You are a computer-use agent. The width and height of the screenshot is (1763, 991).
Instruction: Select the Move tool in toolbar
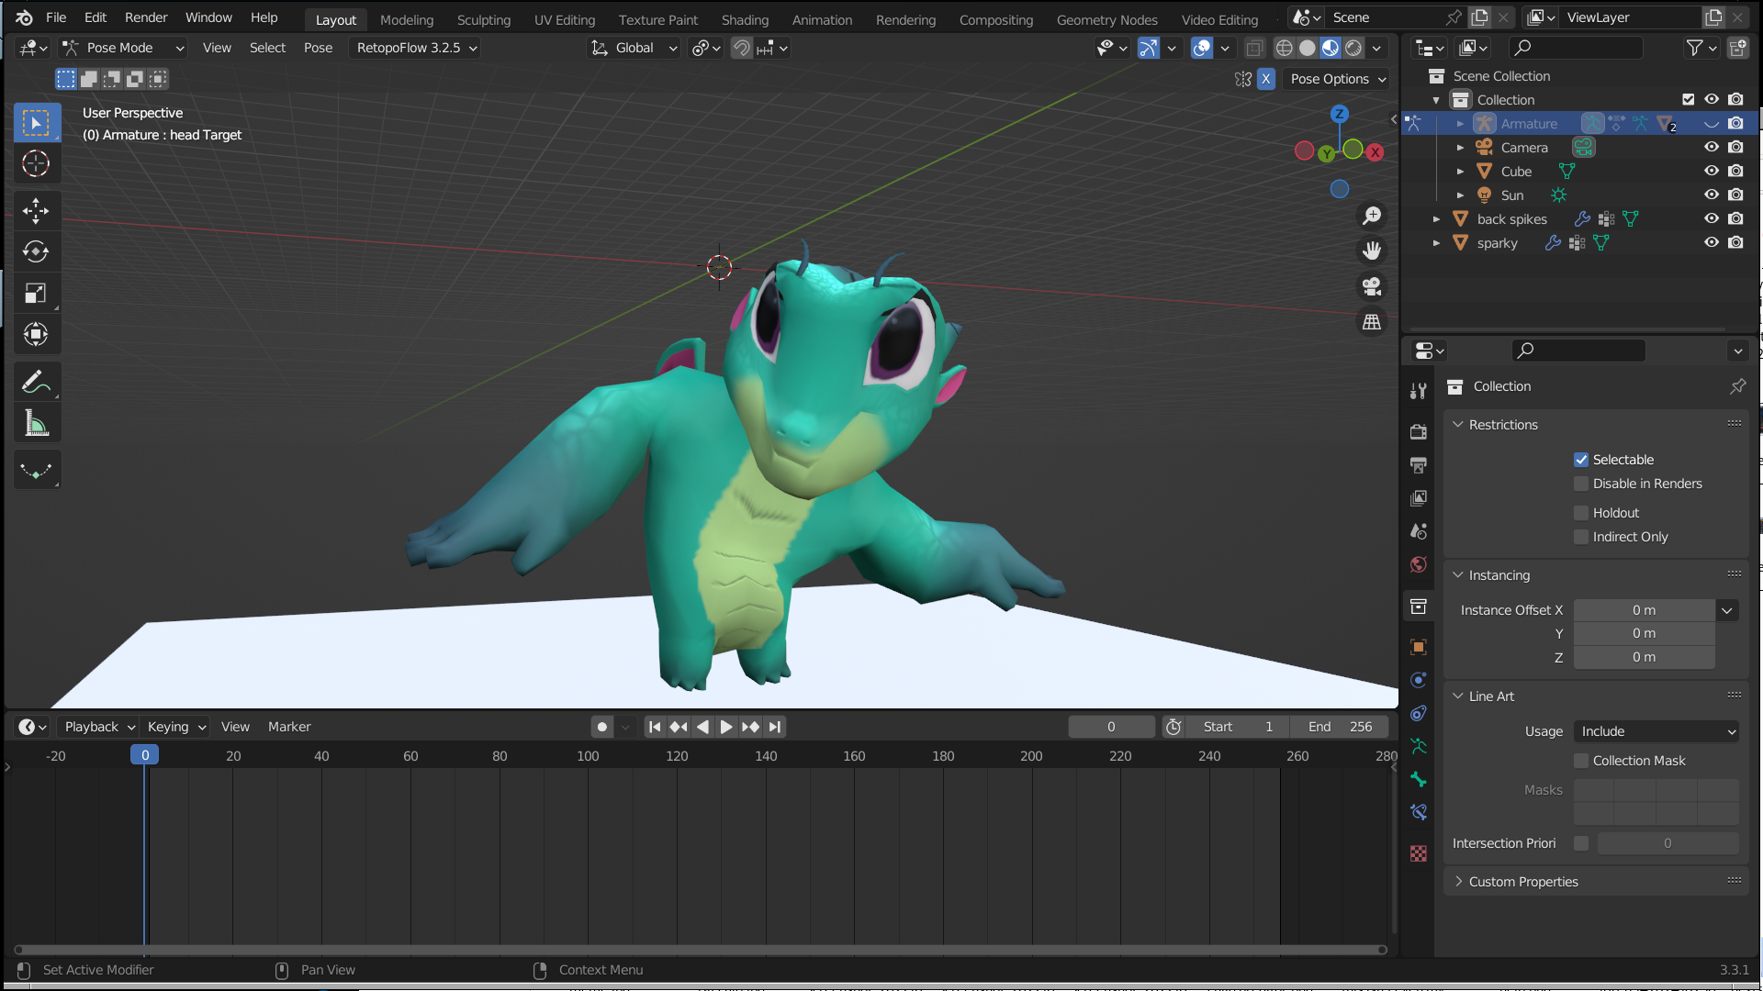pyautogui.click(x=36, y=211)
